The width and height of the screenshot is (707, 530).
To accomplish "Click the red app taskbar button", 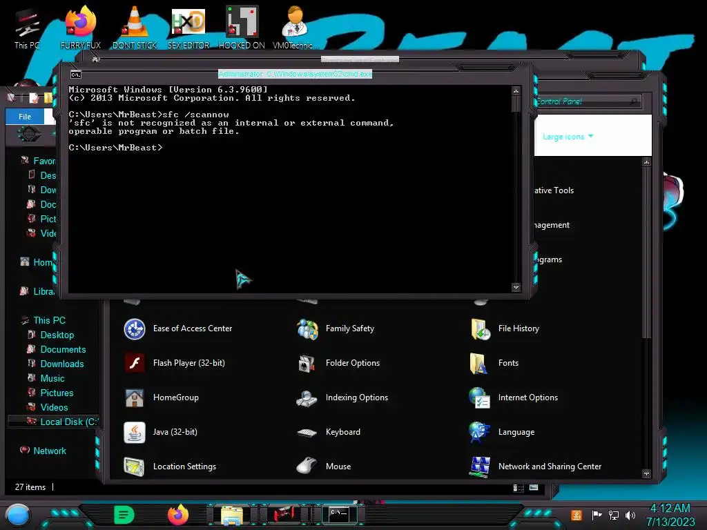I will click(x=284, y=513).
